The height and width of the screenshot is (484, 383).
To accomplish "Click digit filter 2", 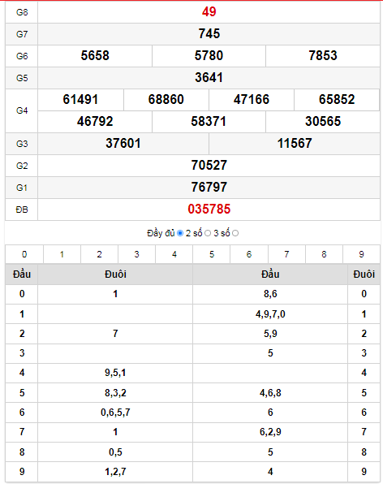I will [x=99, y=254].
